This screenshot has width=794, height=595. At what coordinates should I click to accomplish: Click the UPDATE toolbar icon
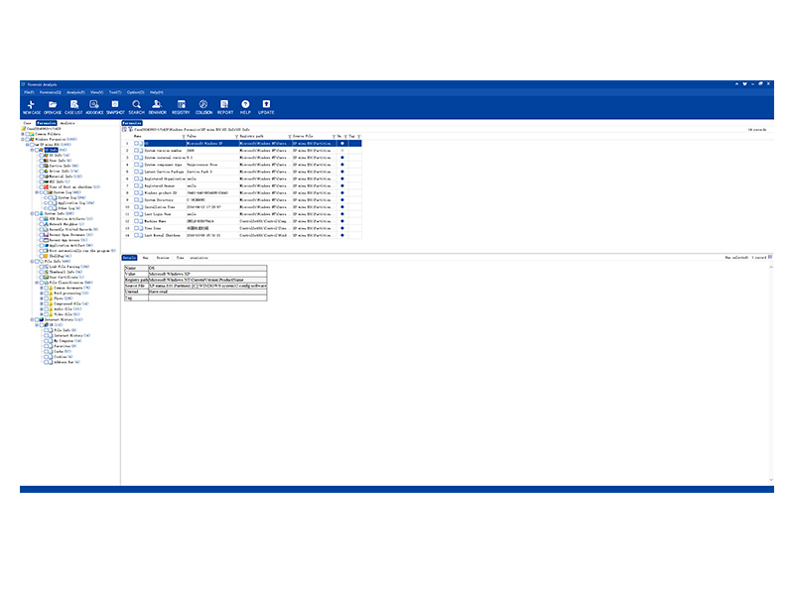266,107
